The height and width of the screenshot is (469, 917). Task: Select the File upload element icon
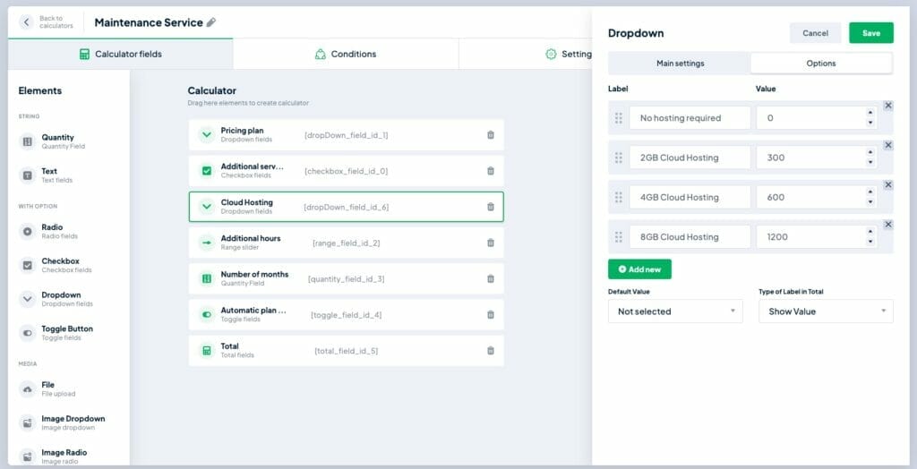click(27, 388)
